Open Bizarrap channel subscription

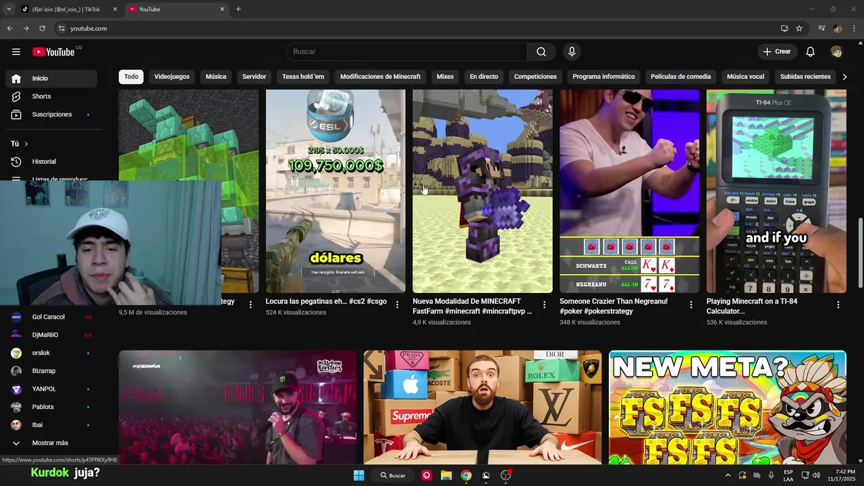(x=51, y=371)
